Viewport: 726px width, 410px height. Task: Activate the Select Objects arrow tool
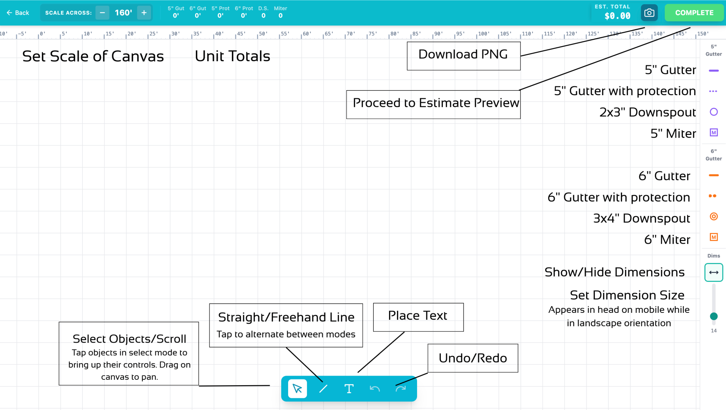click(x=297, y=388)
